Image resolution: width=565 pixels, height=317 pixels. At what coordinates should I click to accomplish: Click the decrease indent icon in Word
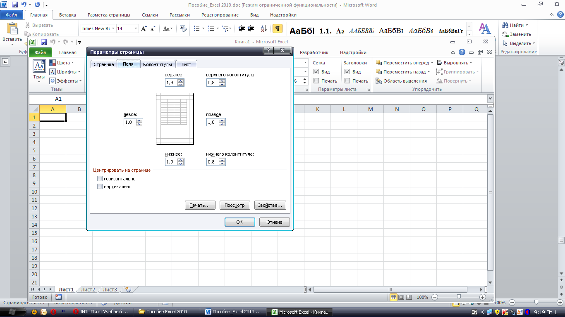coord(242,28)
